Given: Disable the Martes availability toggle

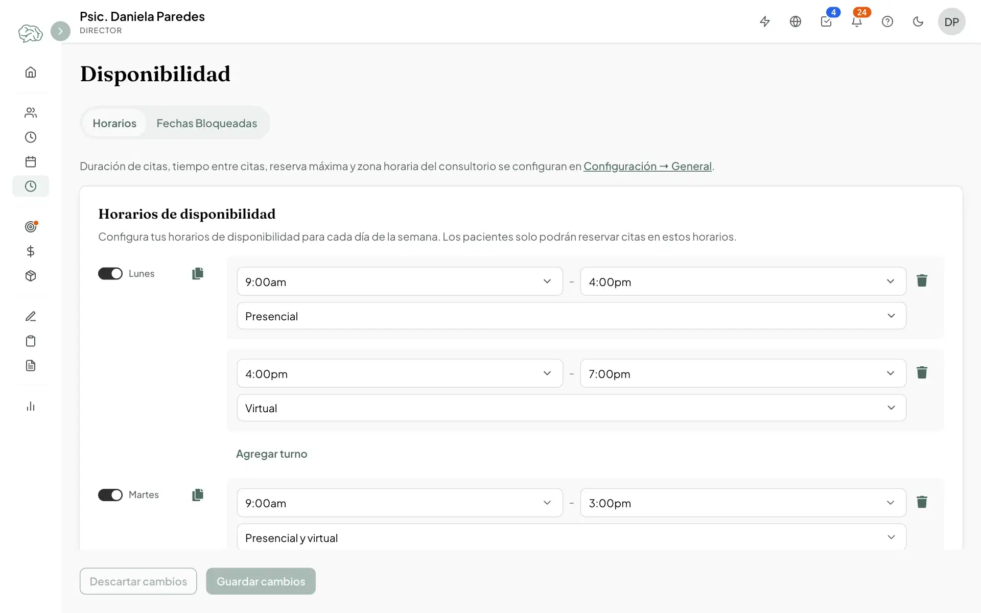Looking at the screenshot, I should (110, 494).
